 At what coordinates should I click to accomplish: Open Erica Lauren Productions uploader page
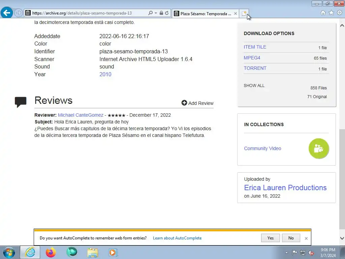pyautogui.click(x=285, y=188)
